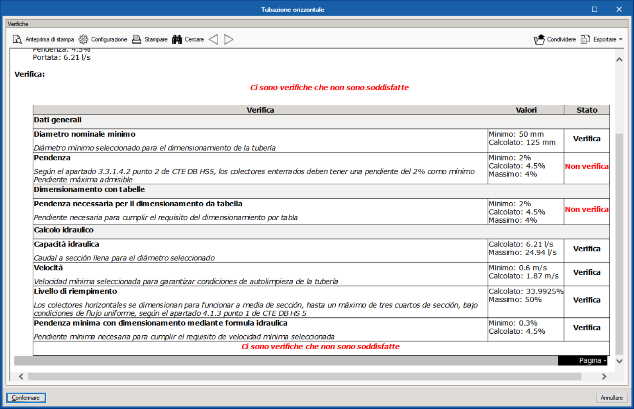Open Anteprima di stampa print preview
This screenshot has width=634, height=409.
point(43,39)
